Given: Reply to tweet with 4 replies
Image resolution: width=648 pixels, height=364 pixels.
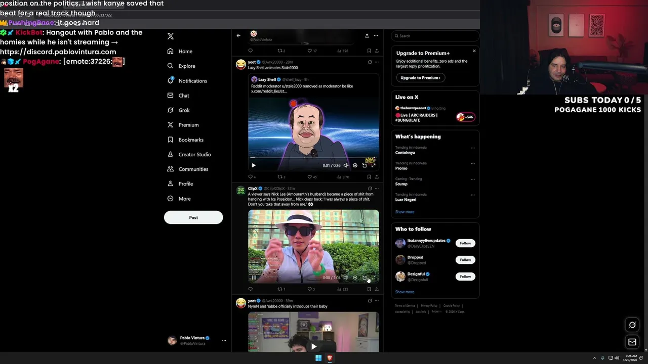Looking at the screenshot, I should [252, 177].
